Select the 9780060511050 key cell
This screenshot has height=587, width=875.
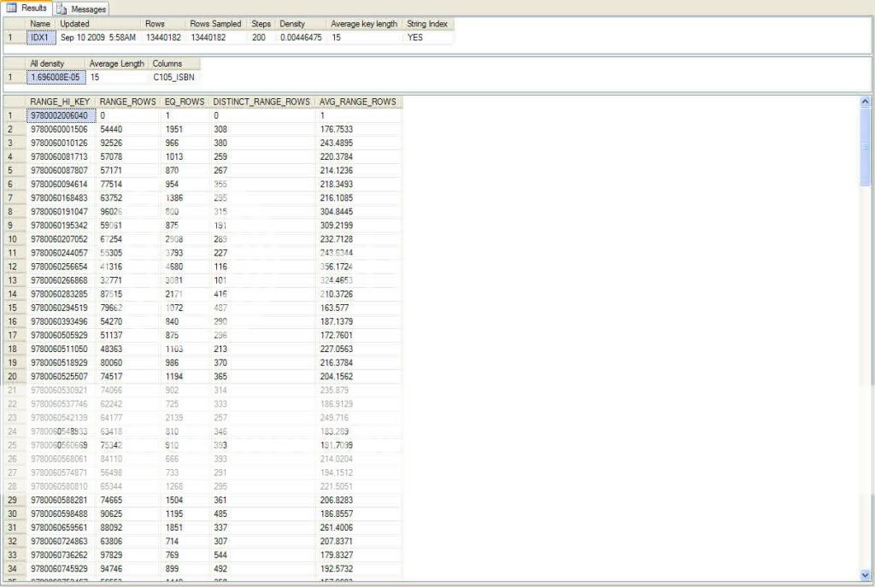pos(61,349)
